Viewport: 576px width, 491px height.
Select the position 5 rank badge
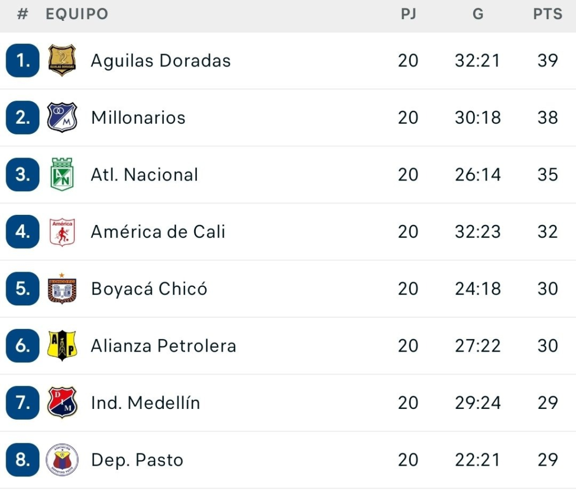click(22, 289)
